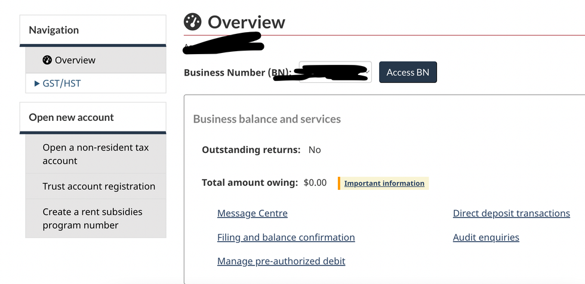This screenshot has height=284, width=585.
Task: Expand the GST/HST navigation triangle
Action: [x=37, y=83]
